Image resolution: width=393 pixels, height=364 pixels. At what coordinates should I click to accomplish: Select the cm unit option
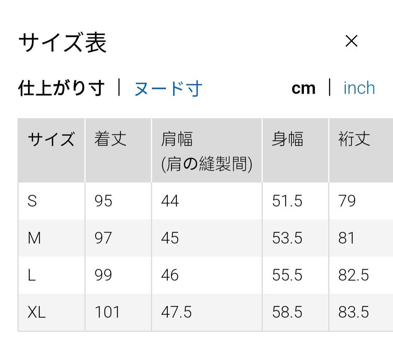[304, 88]
